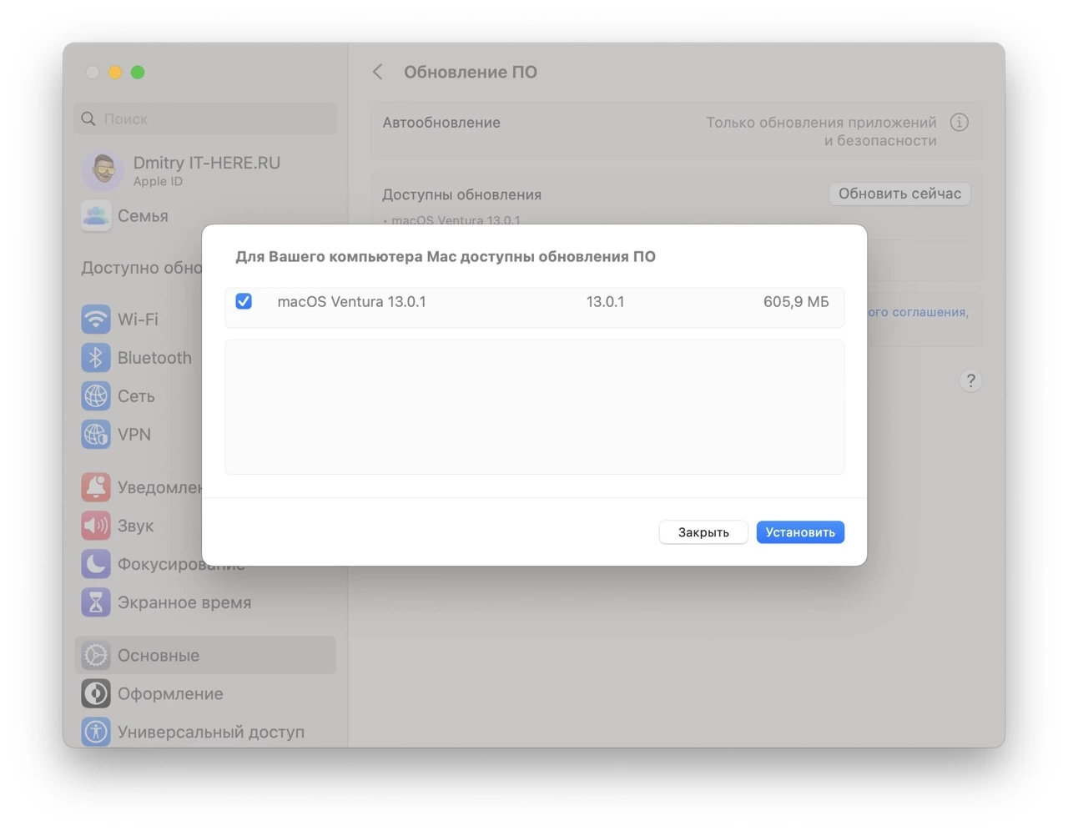The height and width of the screenshot is (831, 1068).
Task: Click the 605,9 МБ size value
Action: coord(796,302)
